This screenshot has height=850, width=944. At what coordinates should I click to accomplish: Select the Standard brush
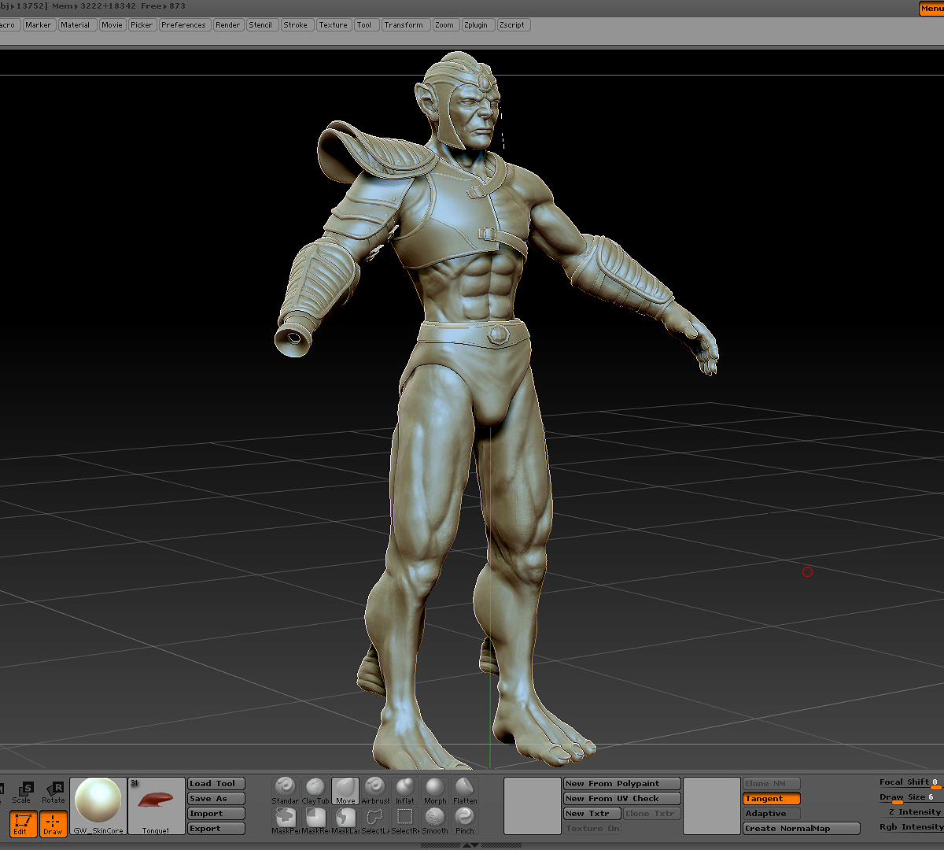pos(286,790)
